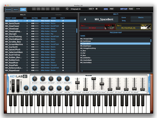Click the Resonance knob

pyautogui.click(x=43, y=79)
